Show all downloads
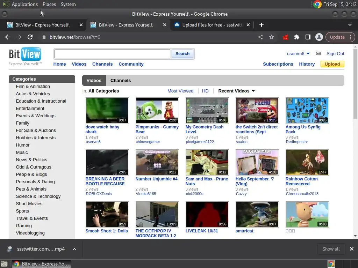358x268 pixels. (331, 249)
